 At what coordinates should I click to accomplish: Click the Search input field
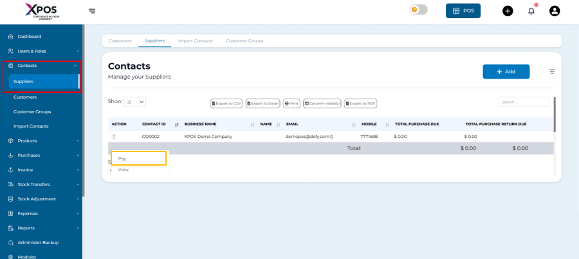click(524, 102)
